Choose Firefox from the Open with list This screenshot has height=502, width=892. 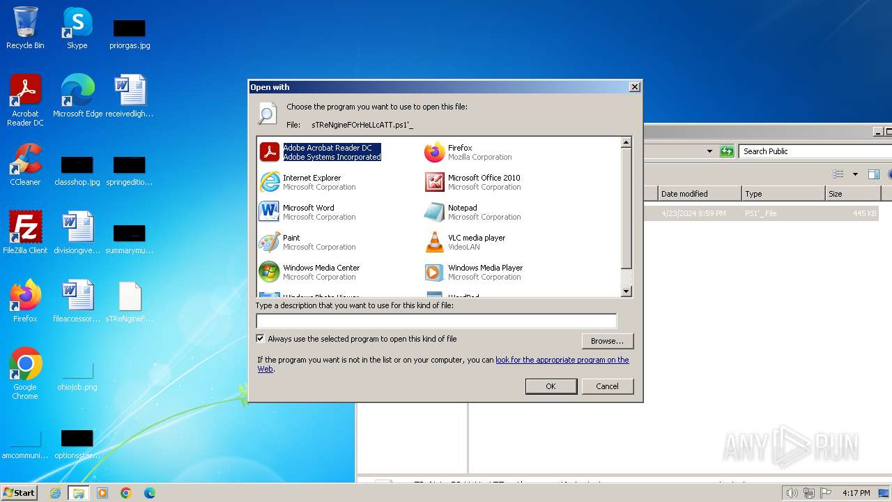[x=468, y=152]
